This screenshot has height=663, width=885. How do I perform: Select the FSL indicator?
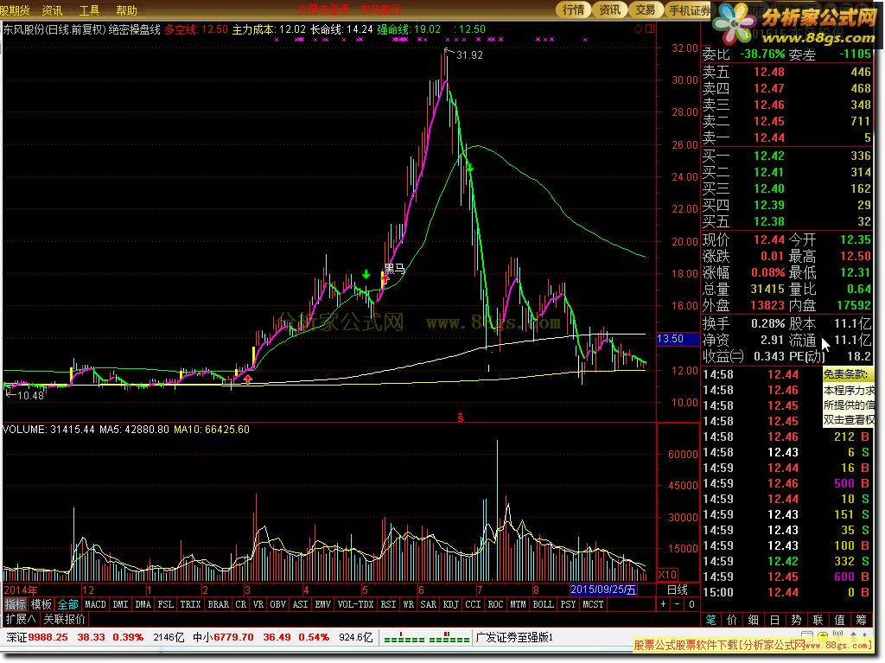[x=165, y=604]
